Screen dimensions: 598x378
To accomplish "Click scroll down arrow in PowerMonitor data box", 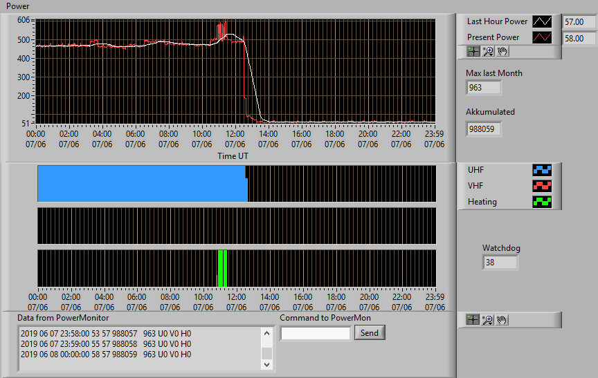I will (267, 364).
